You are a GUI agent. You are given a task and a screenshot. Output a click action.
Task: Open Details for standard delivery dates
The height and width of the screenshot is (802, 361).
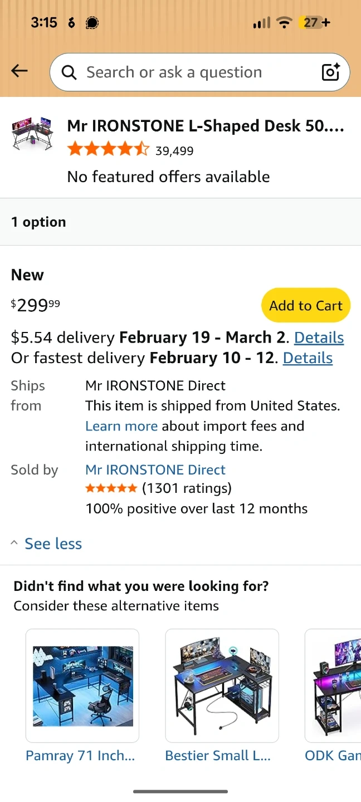[x=319, y=338]
